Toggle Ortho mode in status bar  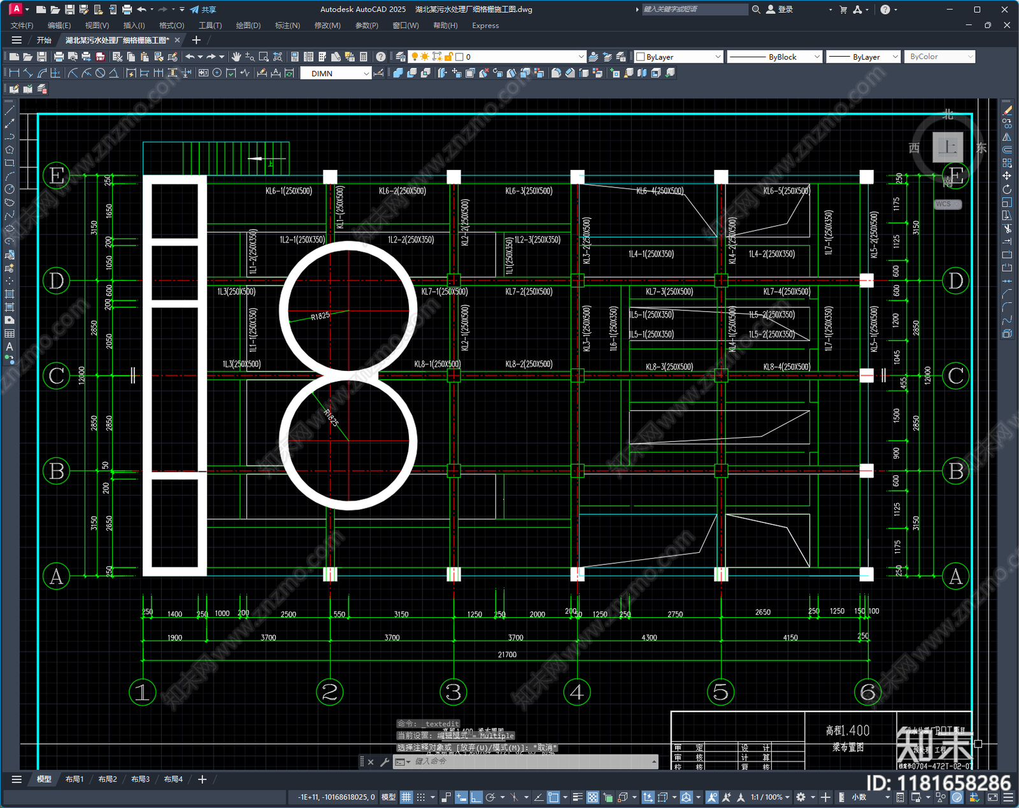[x=476, y=797]
